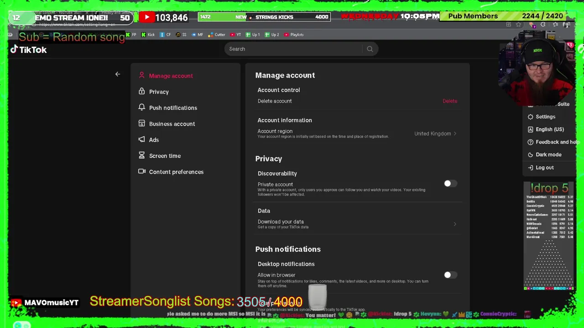Click the Manage account person icon
Screen dimensions: 584x328
141,76
